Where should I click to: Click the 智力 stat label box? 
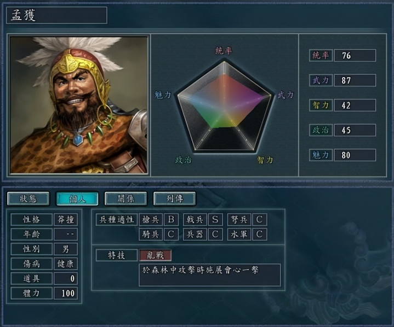pos(321,105)
